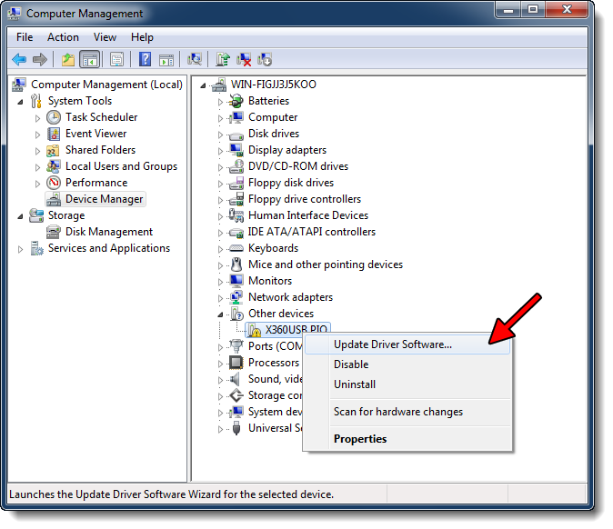Click the Uninstall device toolbar icon with red X
The image size is (613, 529).
(x=244, y=60)
